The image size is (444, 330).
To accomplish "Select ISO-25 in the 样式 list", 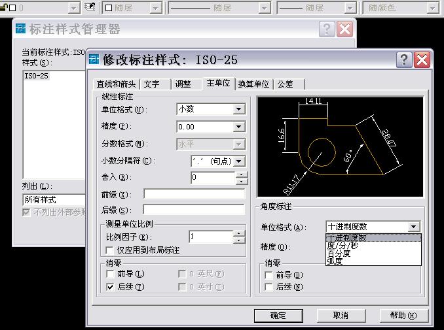I will point(36,76).
